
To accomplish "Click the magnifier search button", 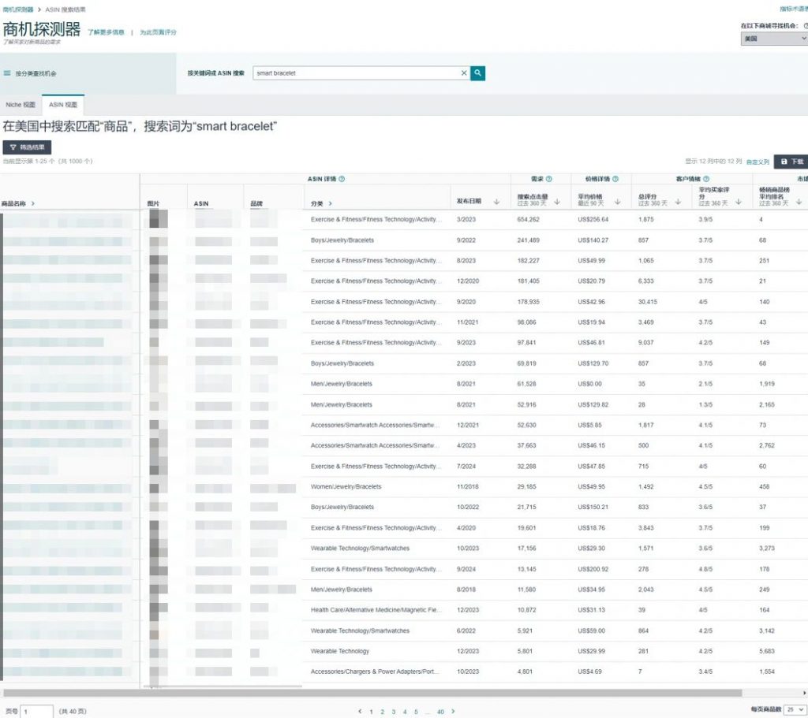I will pyautogui.click(x=477, y=73).
